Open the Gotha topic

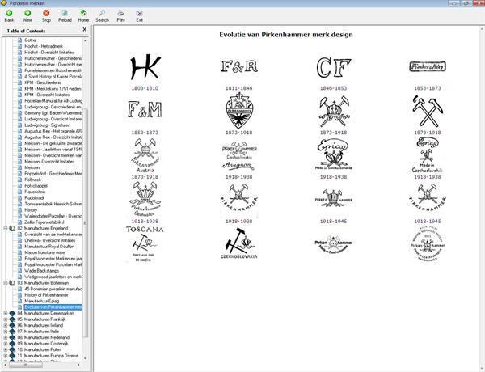tap(31, 40)
